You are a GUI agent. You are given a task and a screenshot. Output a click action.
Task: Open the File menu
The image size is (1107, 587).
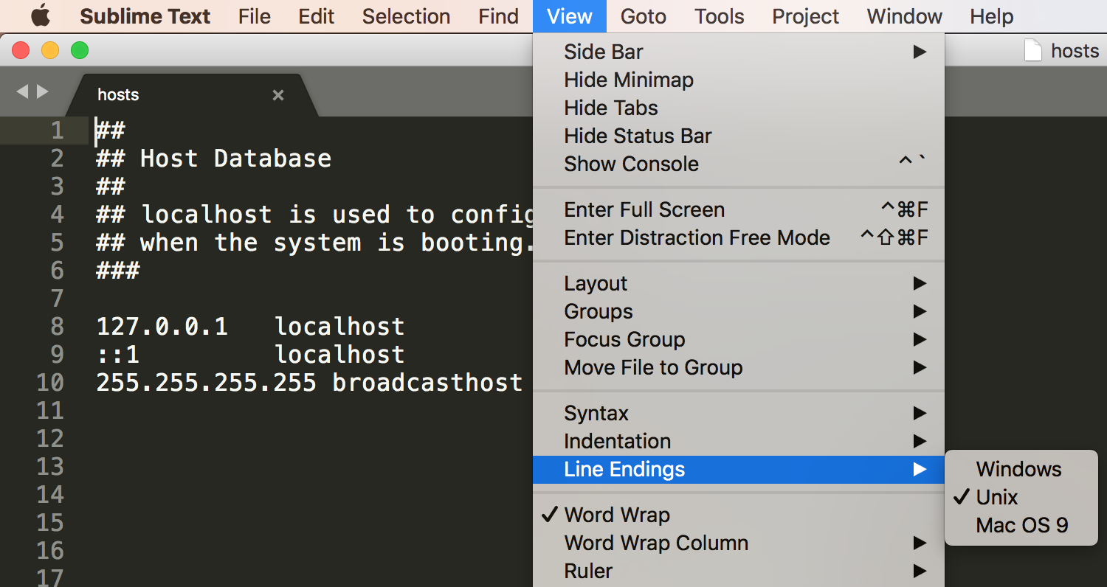point(255,16)
